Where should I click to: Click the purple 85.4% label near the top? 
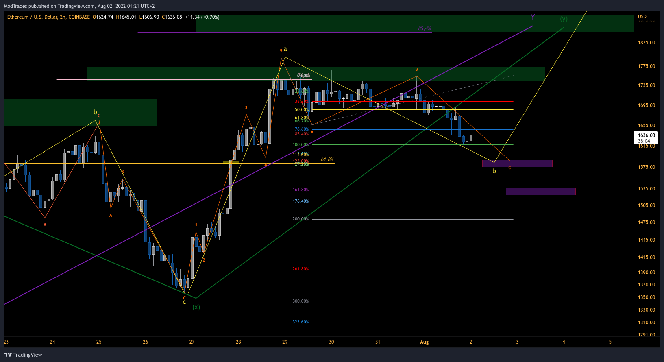(425, 28)
